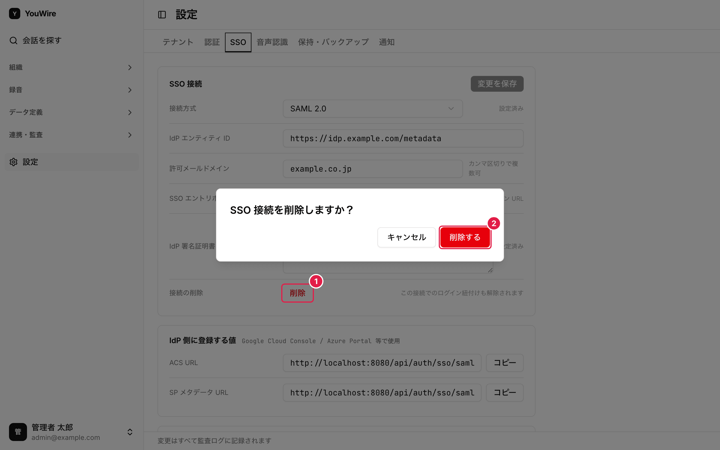Click the YouWire logo icon
Image resolution: width=720 pixels, height=450 pixels.
(x=15, y=13)
